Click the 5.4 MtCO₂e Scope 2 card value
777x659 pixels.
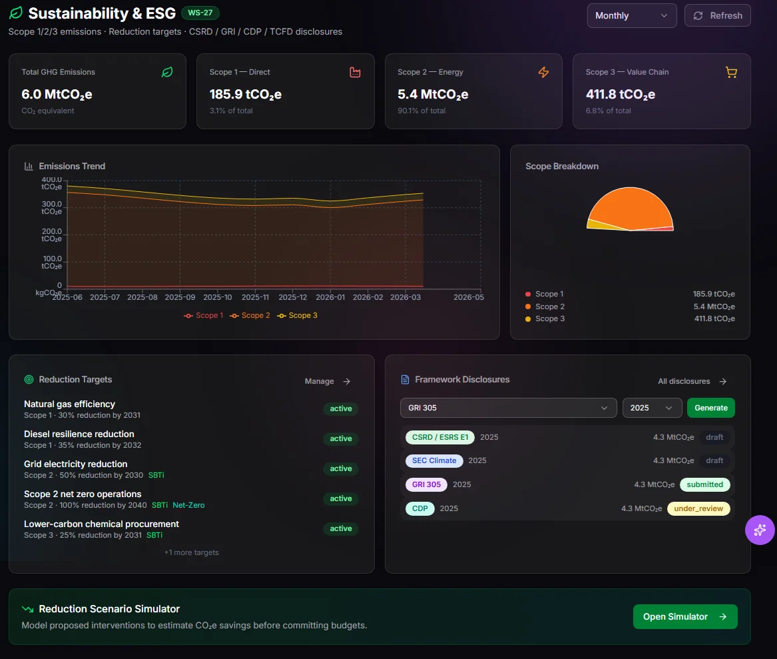(x=433, y=94)
